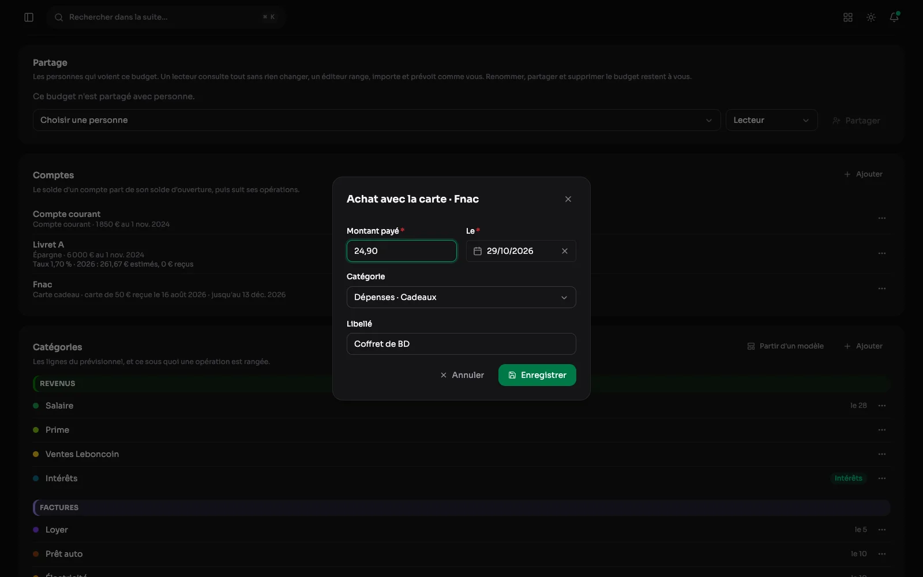The image size is (923, 577).
Task: Click the Rechercher dans la suite search box
Action: pyautogui.click(x=166, y=17)
